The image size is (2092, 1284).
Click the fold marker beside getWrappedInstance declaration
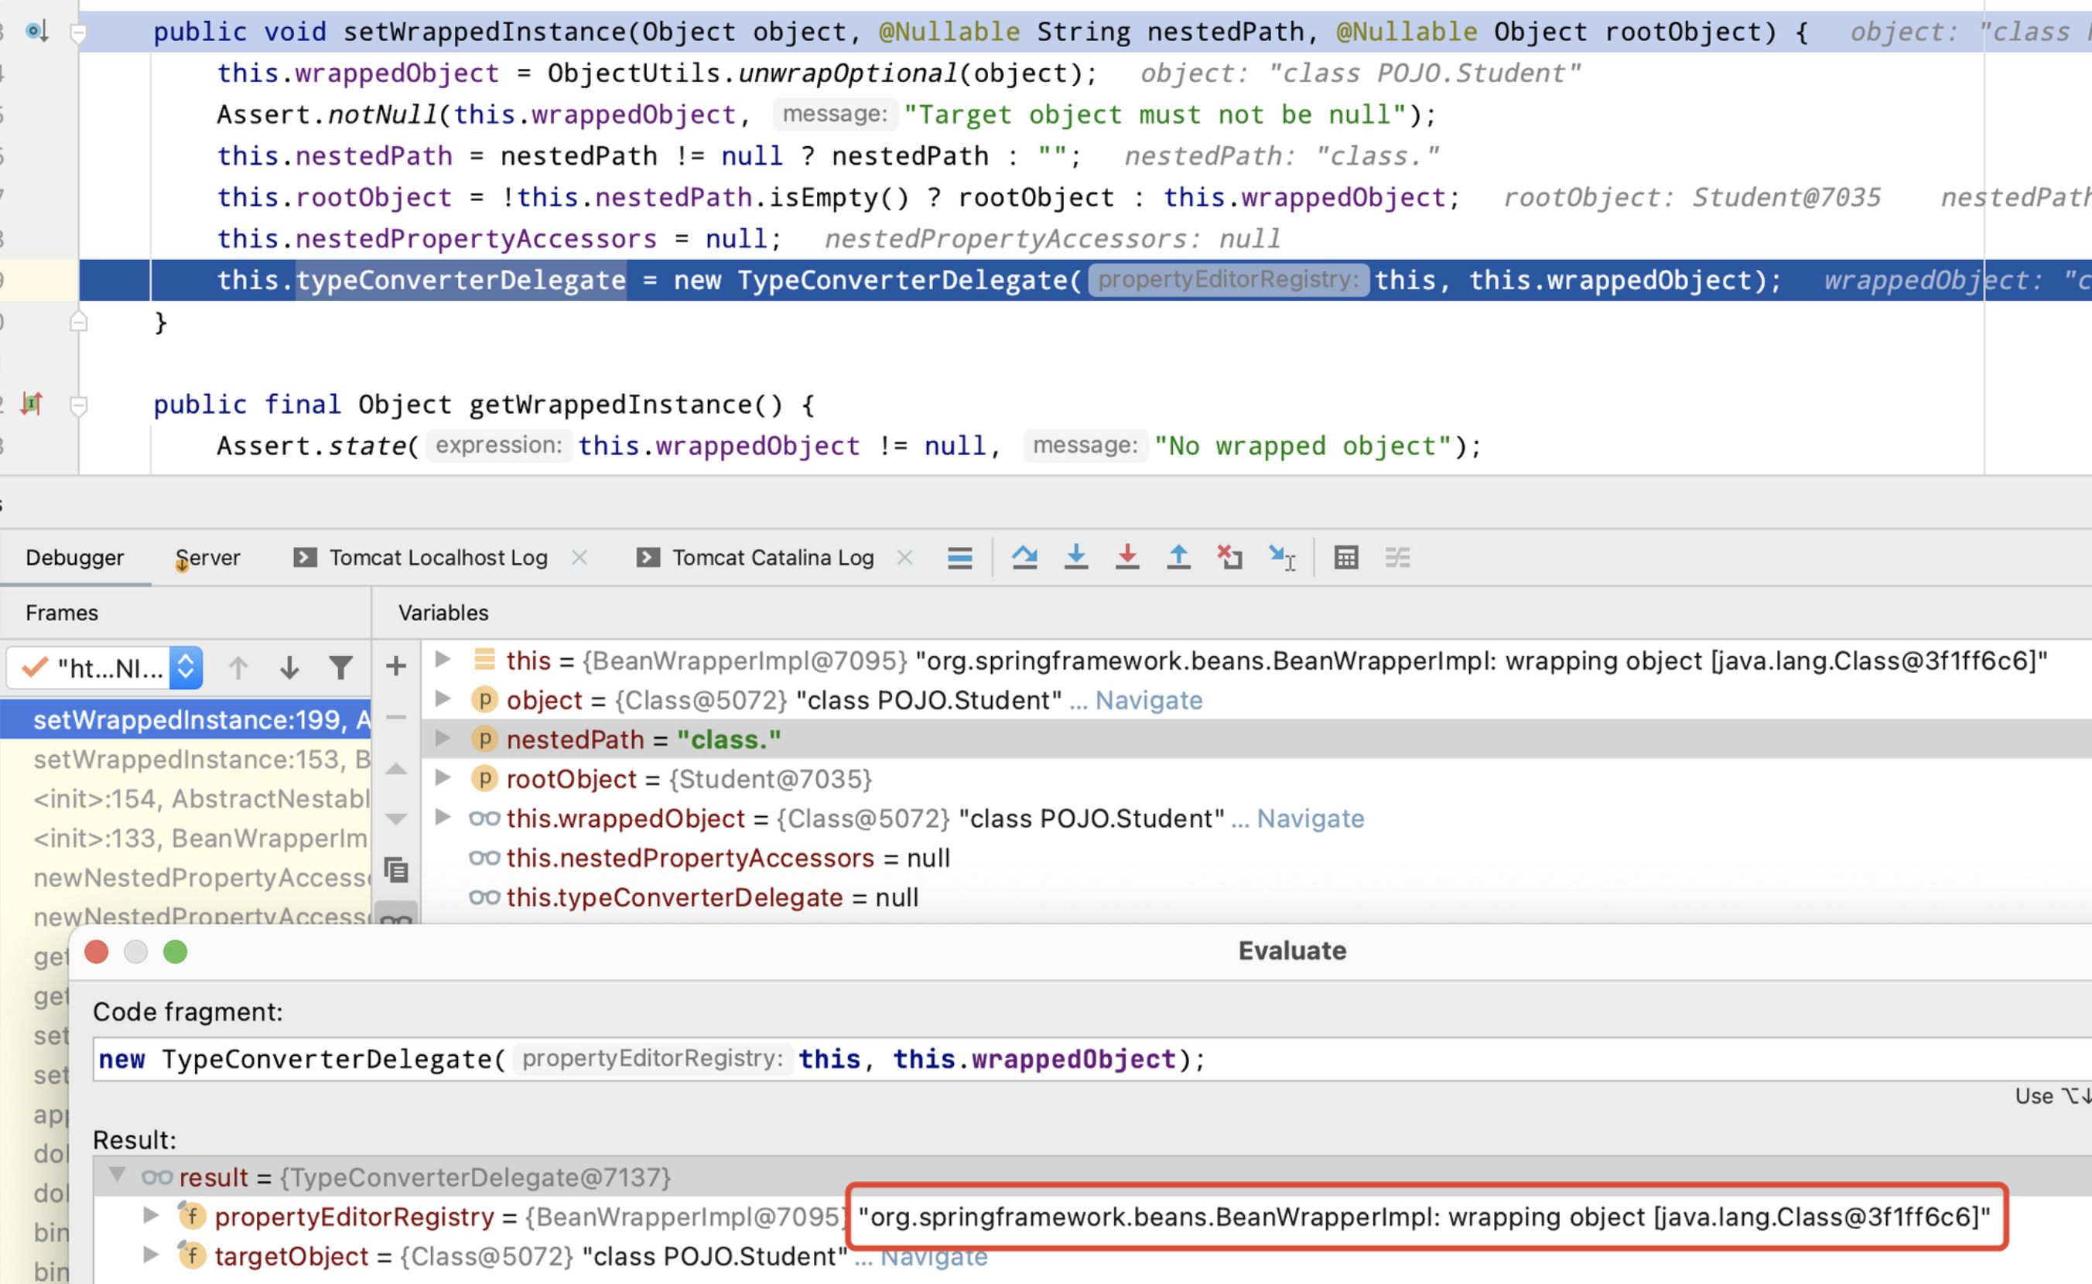coord(78,406)
